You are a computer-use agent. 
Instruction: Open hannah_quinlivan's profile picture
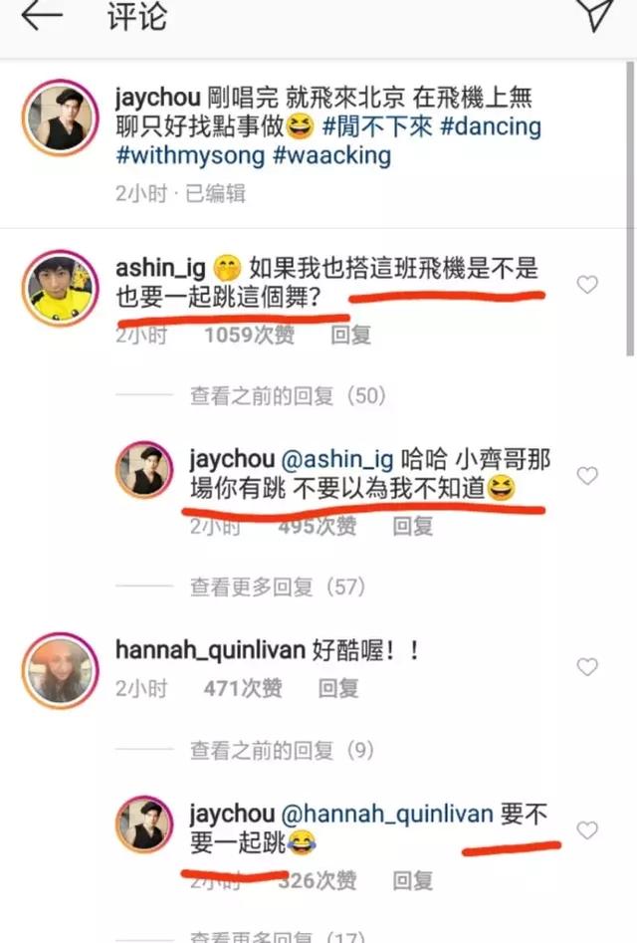point(60,670)
